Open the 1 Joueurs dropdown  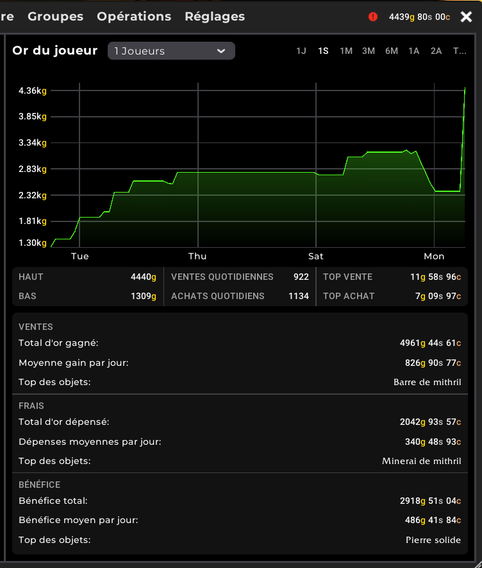pyautogui.click(x=171, y=51)
